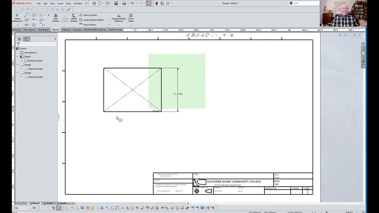Create a New document
Image resolution: width=379 pixels, height=213 pixels.
[x=100, y=3]
